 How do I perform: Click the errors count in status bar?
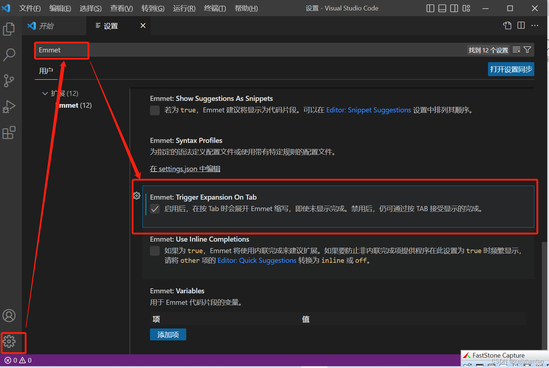coord(11,360)
